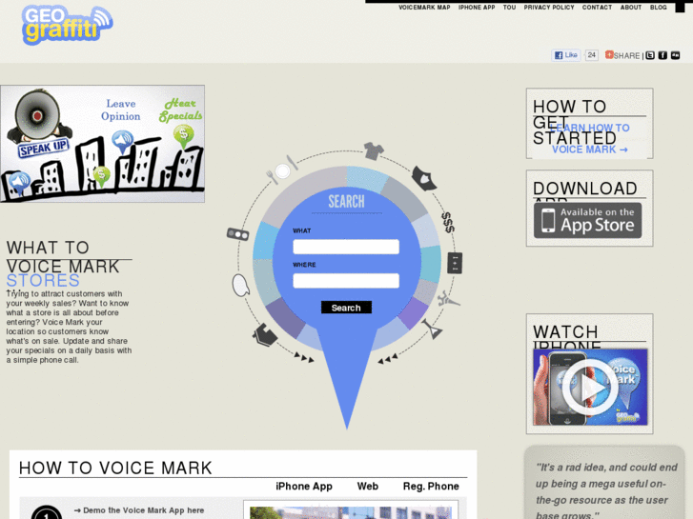
Task: Open the orange plus SHARE button
Action: (x=622, y=55)
